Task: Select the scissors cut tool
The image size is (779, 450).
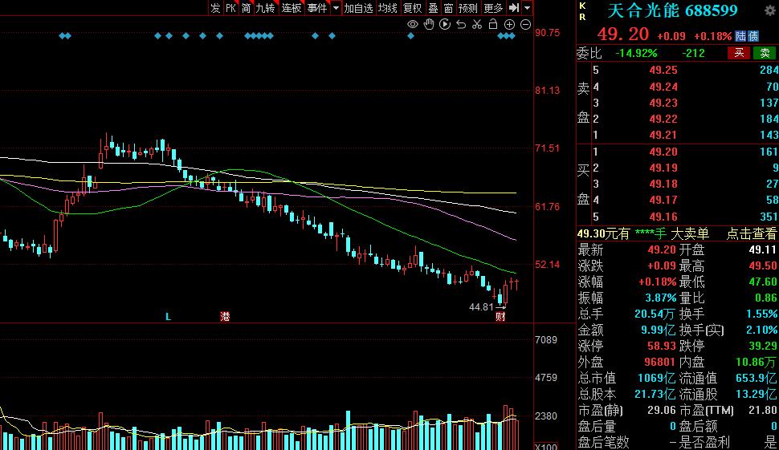Action: tap(477, 24)
